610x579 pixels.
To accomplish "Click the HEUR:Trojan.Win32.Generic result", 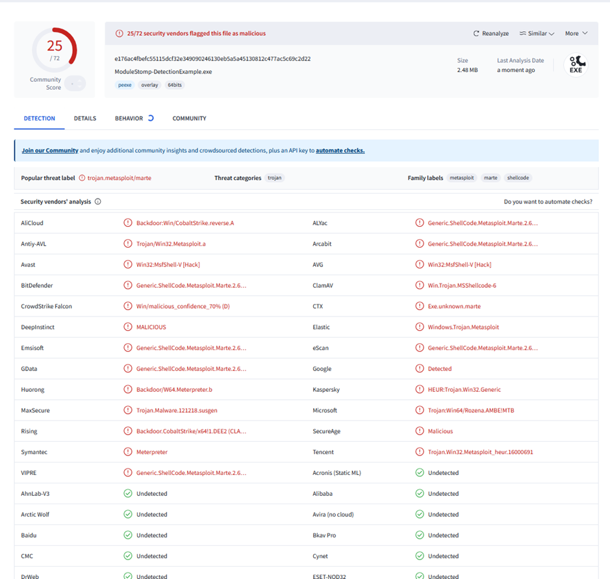I will coord(464,389).
